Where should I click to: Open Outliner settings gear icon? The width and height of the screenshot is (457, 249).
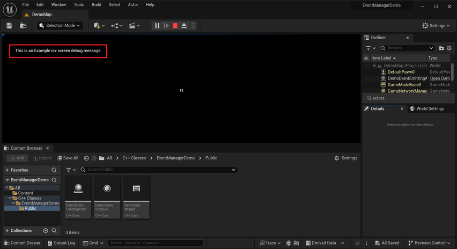[449, 48]
